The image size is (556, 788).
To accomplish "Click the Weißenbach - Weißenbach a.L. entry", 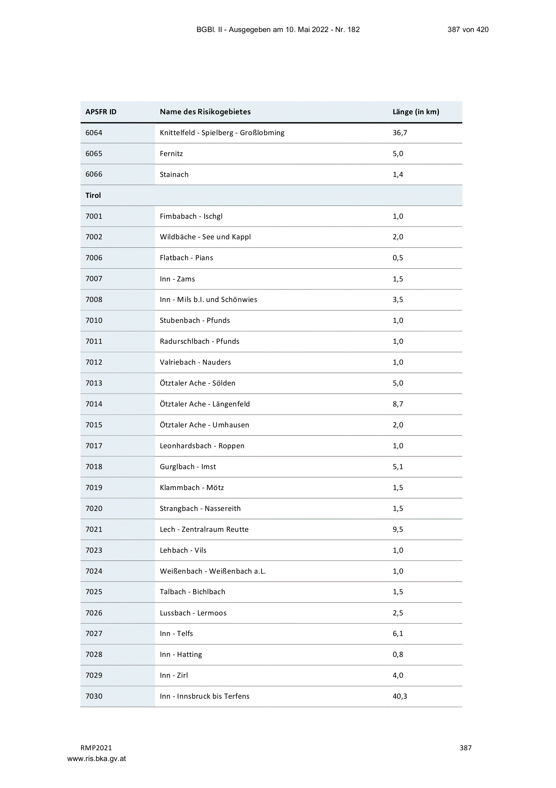I will click(x=212, y=571).
